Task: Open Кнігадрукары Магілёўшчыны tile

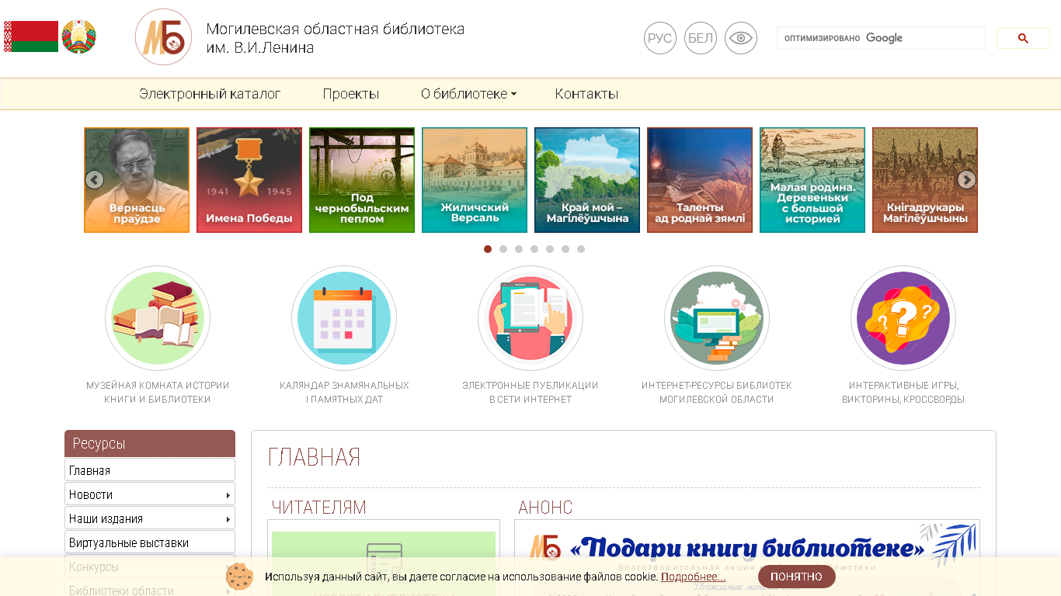Action: (925, 180)
